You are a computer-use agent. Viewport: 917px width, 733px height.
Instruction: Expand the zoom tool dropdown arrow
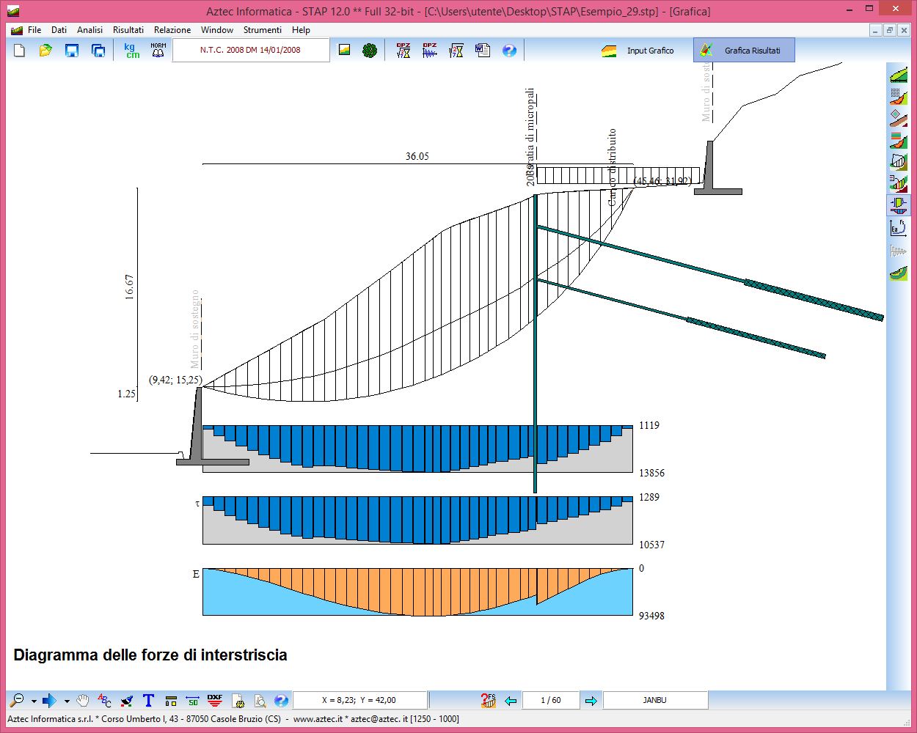[x=34, y=701]
